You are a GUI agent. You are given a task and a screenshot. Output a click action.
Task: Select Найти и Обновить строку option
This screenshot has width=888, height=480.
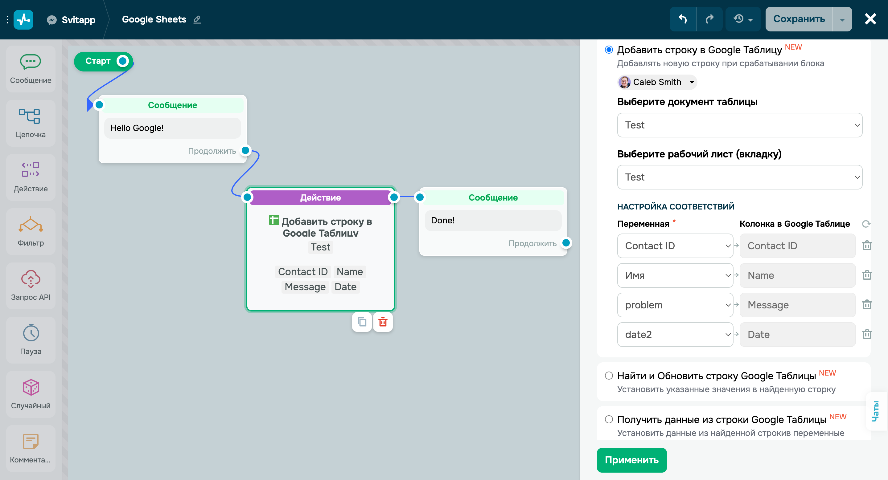tap(609, 375)
